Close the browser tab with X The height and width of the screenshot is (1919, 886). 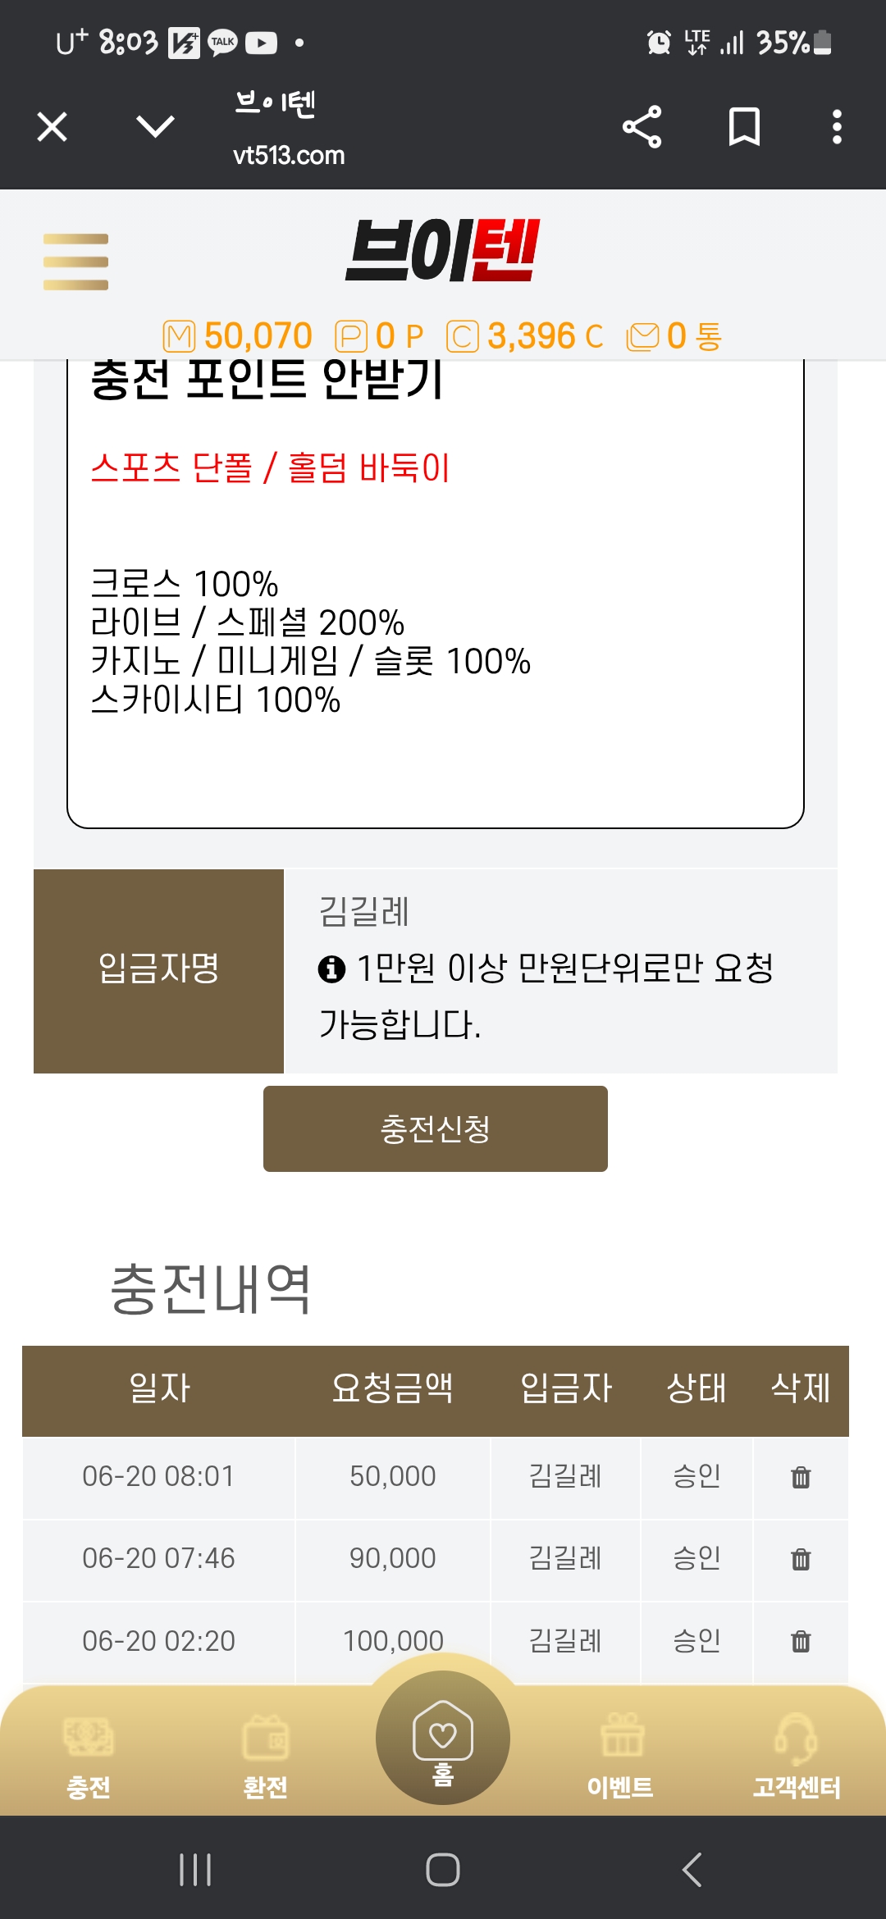pyautogui.click(x=53, y=127)
